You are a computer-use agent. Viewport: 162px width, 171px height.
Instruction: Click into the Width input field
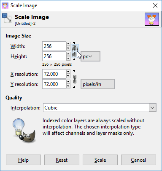pos(54,46)
